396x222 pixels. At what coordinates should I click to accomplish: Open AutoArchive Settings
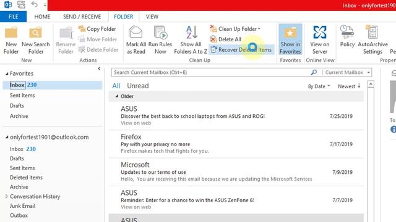tap(372, 40)
